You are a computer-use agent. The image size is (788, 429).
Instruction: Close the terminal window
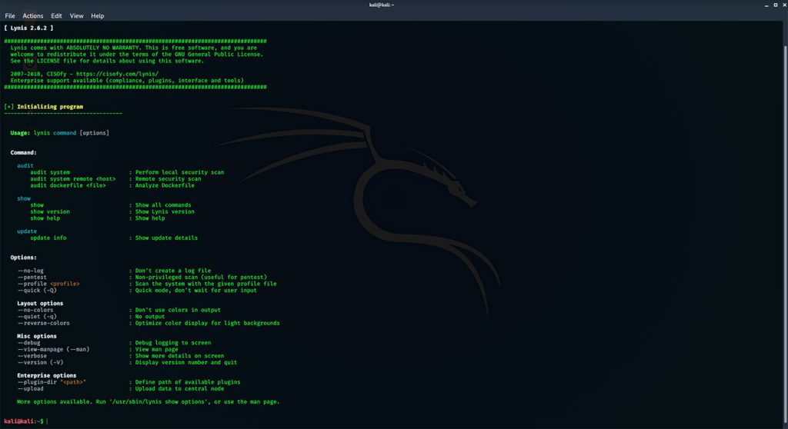tap(784, 5)
